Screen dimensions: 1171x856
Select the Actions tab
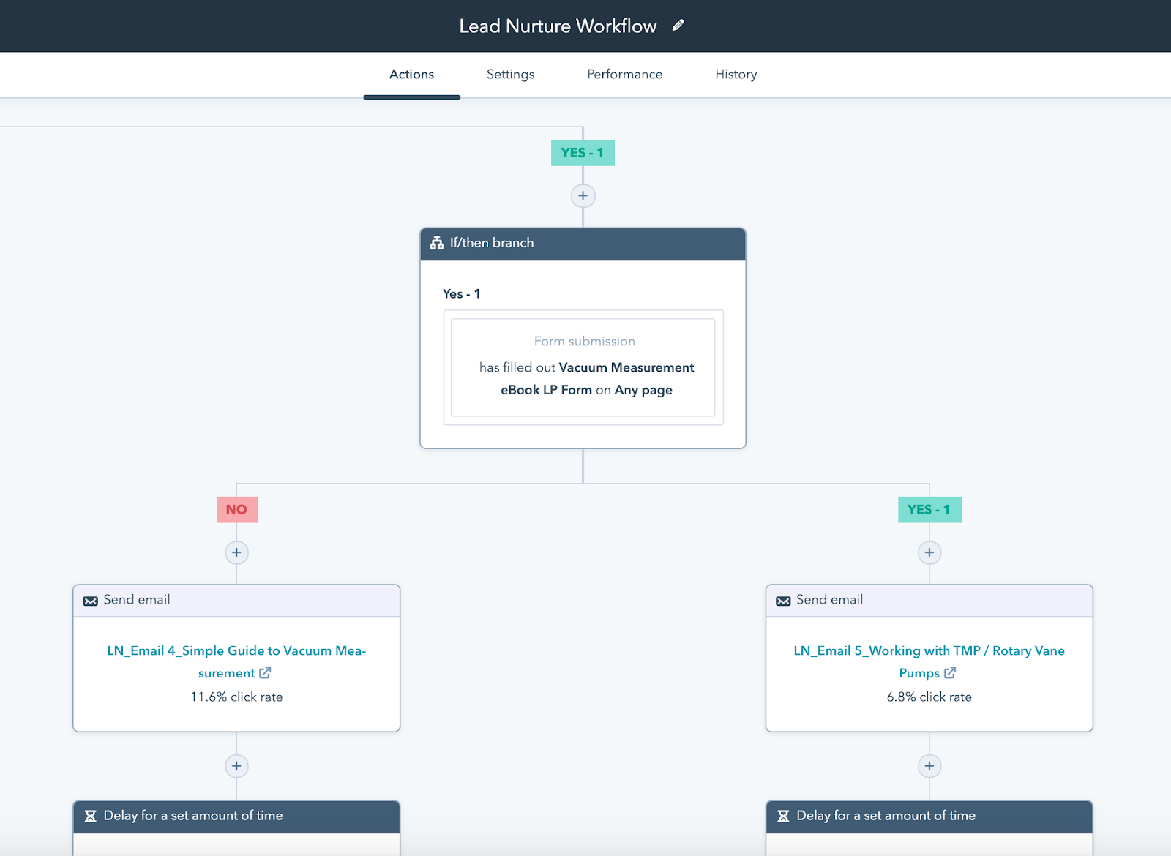point(411,74)
